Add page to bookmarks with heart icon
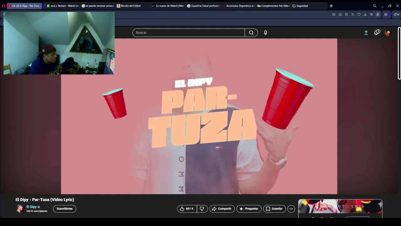The height and width of the screenshot is (226, 401). [359, 14]
